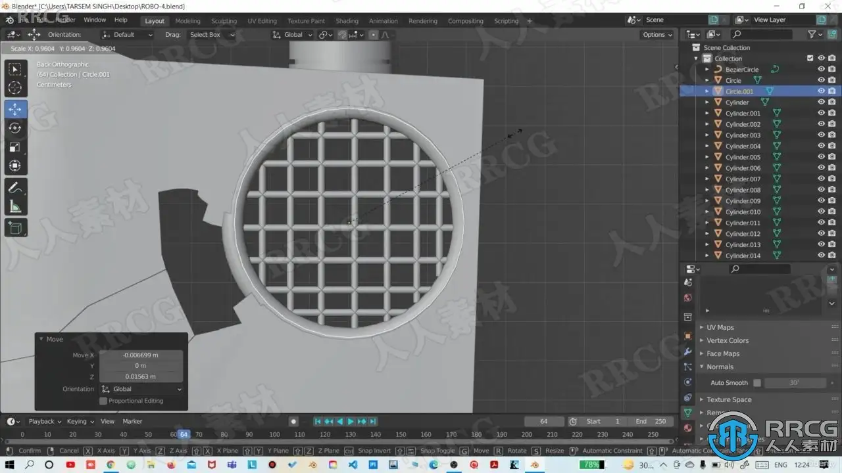Open the Modifier properties wrench tab
This screenshot has width=842, height=473.
[688, 351]
